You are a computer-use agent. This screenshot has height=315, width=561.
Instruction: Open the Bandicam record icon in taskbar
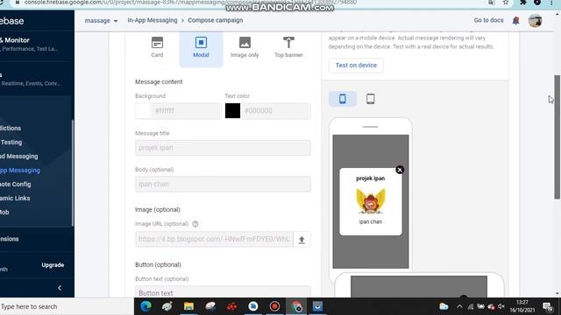click(274, 306)
